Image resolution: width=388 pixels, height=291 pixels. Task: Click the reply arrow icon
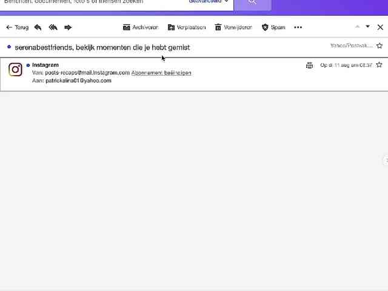coord(38,27)
